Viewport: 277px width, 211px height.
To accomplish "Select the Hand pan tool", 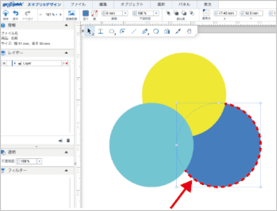I will coord(189,32).
